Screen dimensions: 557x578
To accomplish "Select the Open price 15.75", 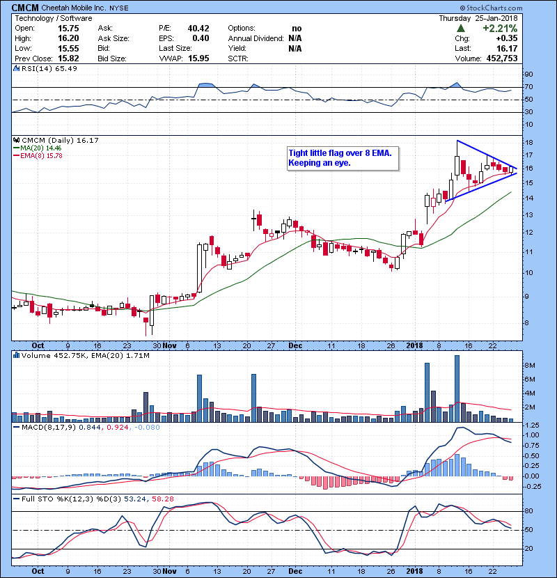I will (68, 29).
